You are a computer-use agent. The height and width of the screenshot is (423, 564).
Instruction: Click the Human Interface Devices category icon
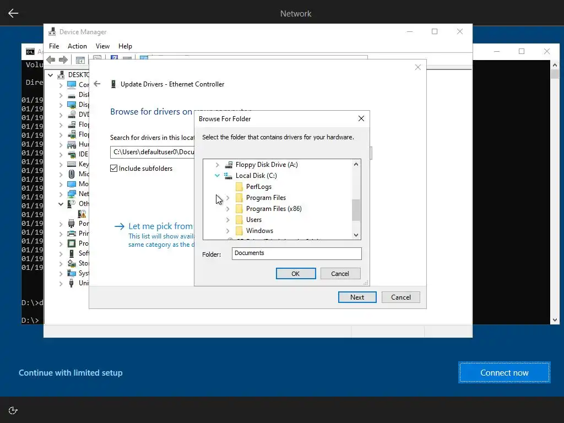point(72,144)
